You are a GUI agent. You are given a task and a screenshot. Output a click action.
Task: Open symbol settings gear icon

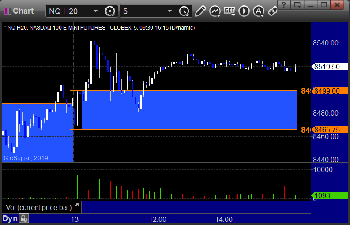[110, 11]
